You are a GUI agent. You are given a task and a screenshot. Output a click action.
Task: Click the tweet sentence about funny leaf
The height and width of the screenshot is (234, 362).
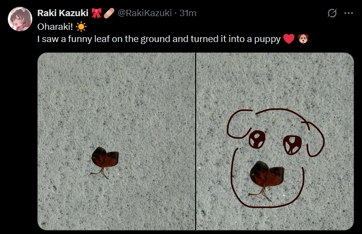pos(159,39)
